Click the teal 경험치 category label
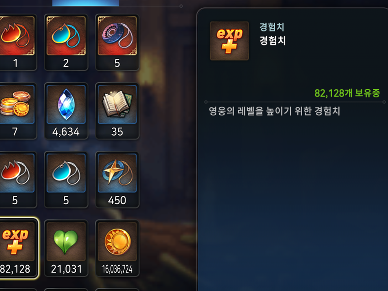 pyautogui.click(x=272, y=27)
